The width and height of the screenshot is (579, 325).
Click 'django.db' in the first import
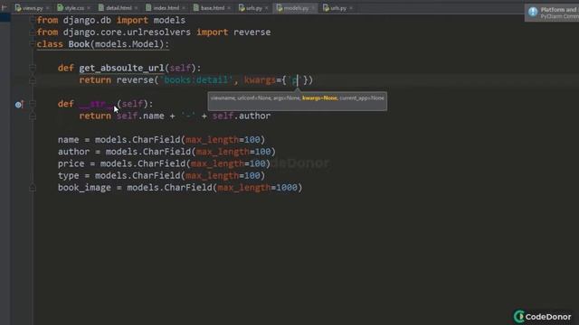[87, 20]
